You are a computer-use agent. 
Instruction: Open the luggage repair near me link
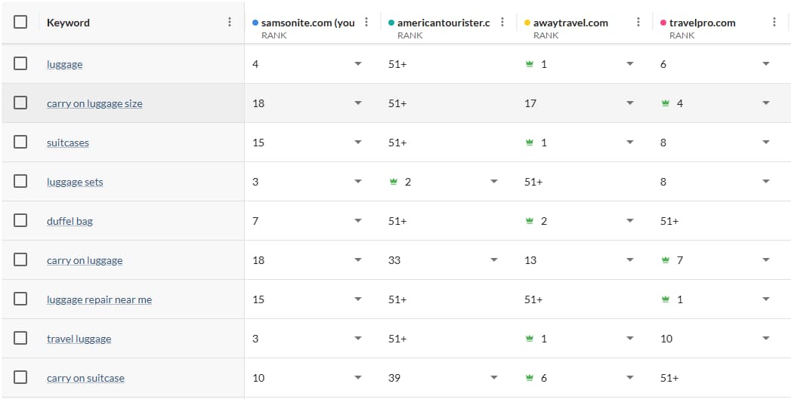99,299
